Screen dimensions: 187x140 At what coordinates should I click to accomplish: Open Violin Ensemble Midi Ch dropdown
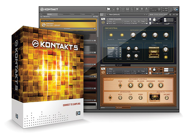coord(115,23)
